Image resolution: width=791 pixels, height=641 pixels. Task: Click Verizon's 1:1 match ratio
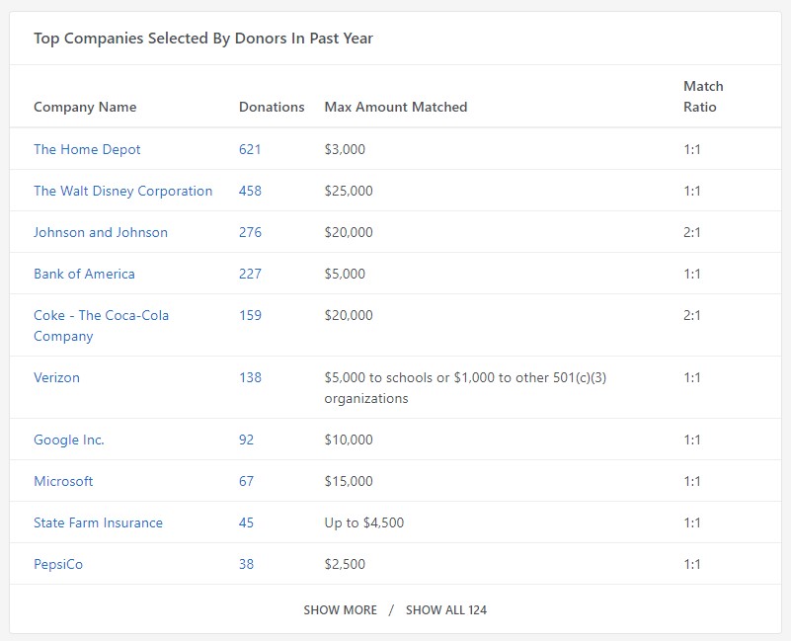[691, 377]
